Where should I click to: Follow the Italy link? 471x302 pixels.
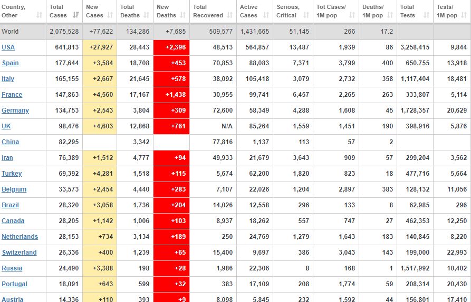point(8,79)
